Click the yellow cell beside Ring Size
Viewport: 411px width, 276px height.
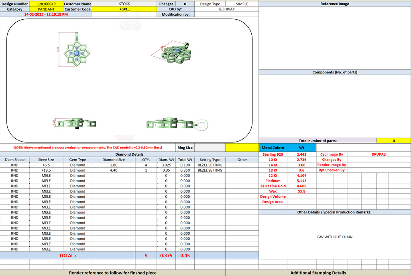[x=242, y=148]
